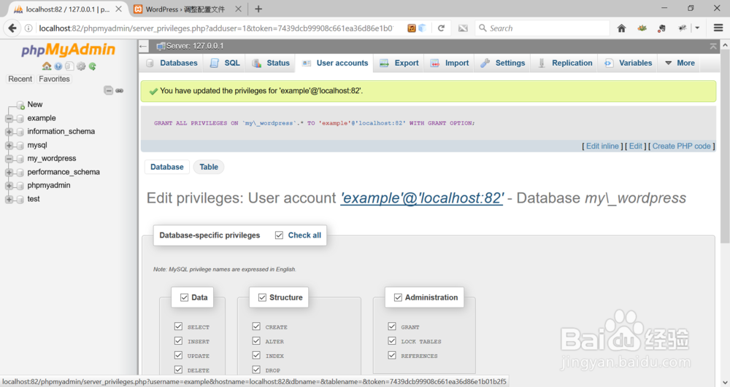Click the chain link icon in navigation panel
This screenshot has width=730, height=387.
coord(120,90)
